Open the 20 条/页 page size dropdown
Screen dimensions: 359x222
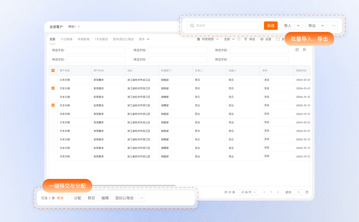tap(248, 192)
